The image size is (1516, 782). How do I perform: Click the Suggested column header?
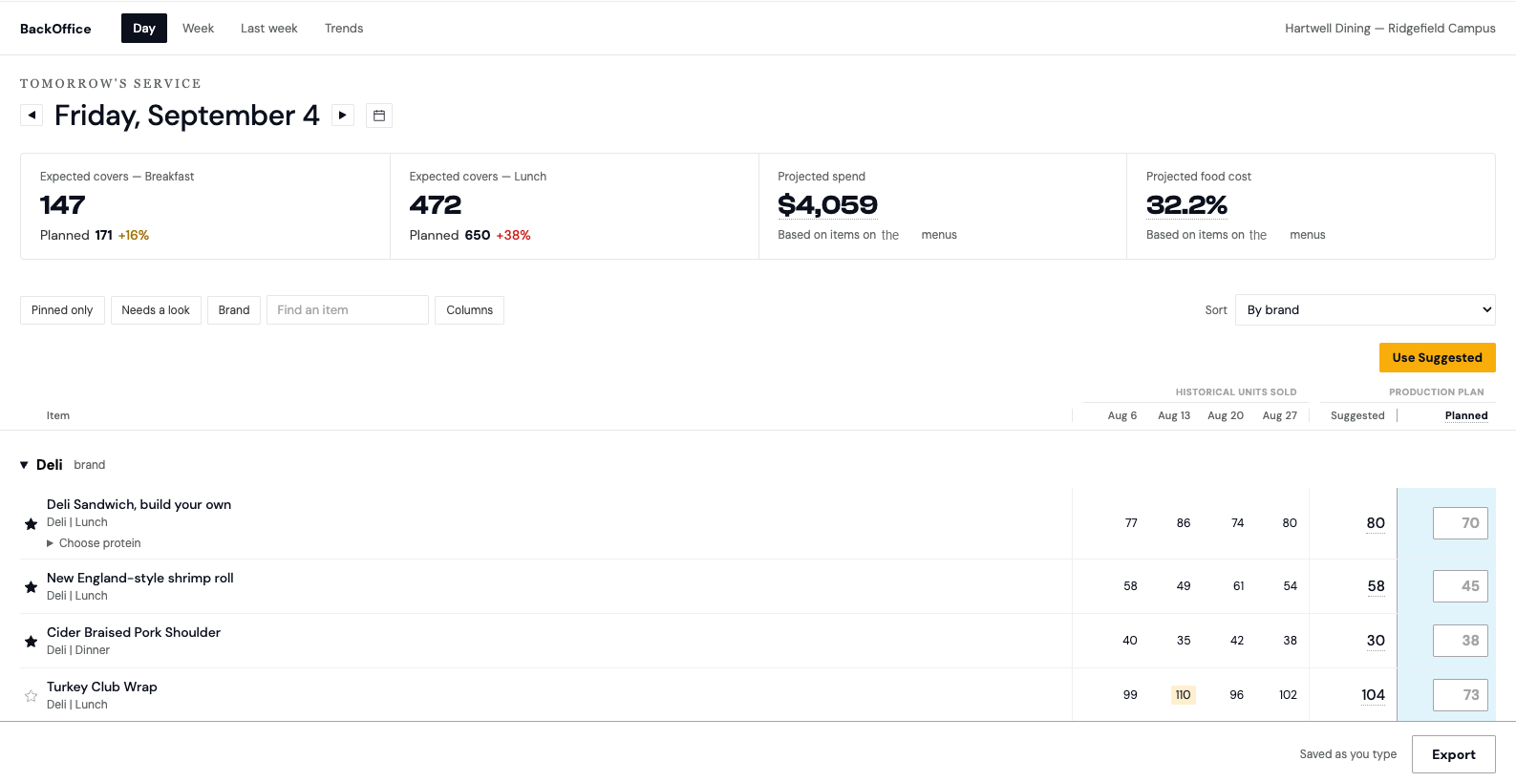tap(1357, 415)
